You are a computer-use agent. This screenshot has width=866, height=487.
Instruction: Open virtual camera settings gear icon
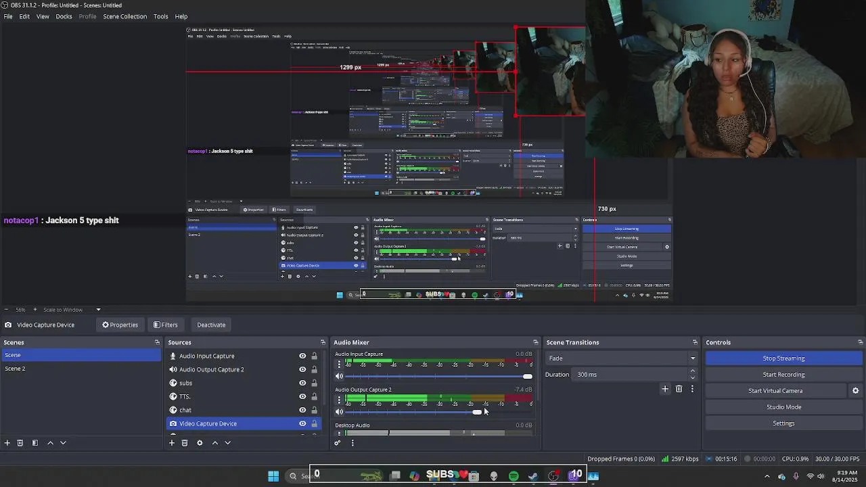pos(855,391)
